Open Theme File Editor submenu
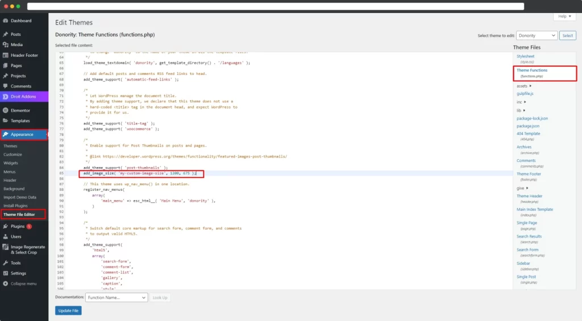Viewport: 582px width, 321px height. click(x=19, y=215)
